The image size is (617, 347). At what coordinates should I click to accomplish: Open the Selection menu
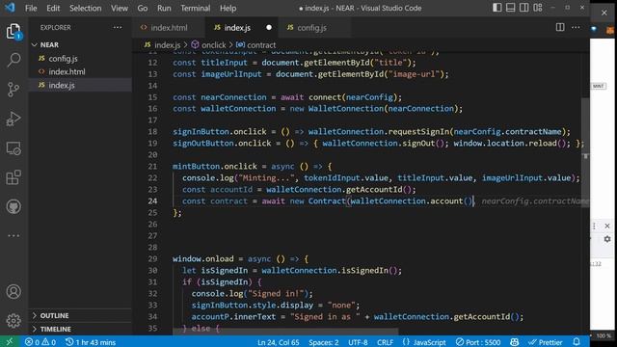[x=86, y=8]
